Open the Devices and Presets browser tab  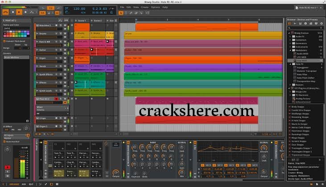(289, 24)
